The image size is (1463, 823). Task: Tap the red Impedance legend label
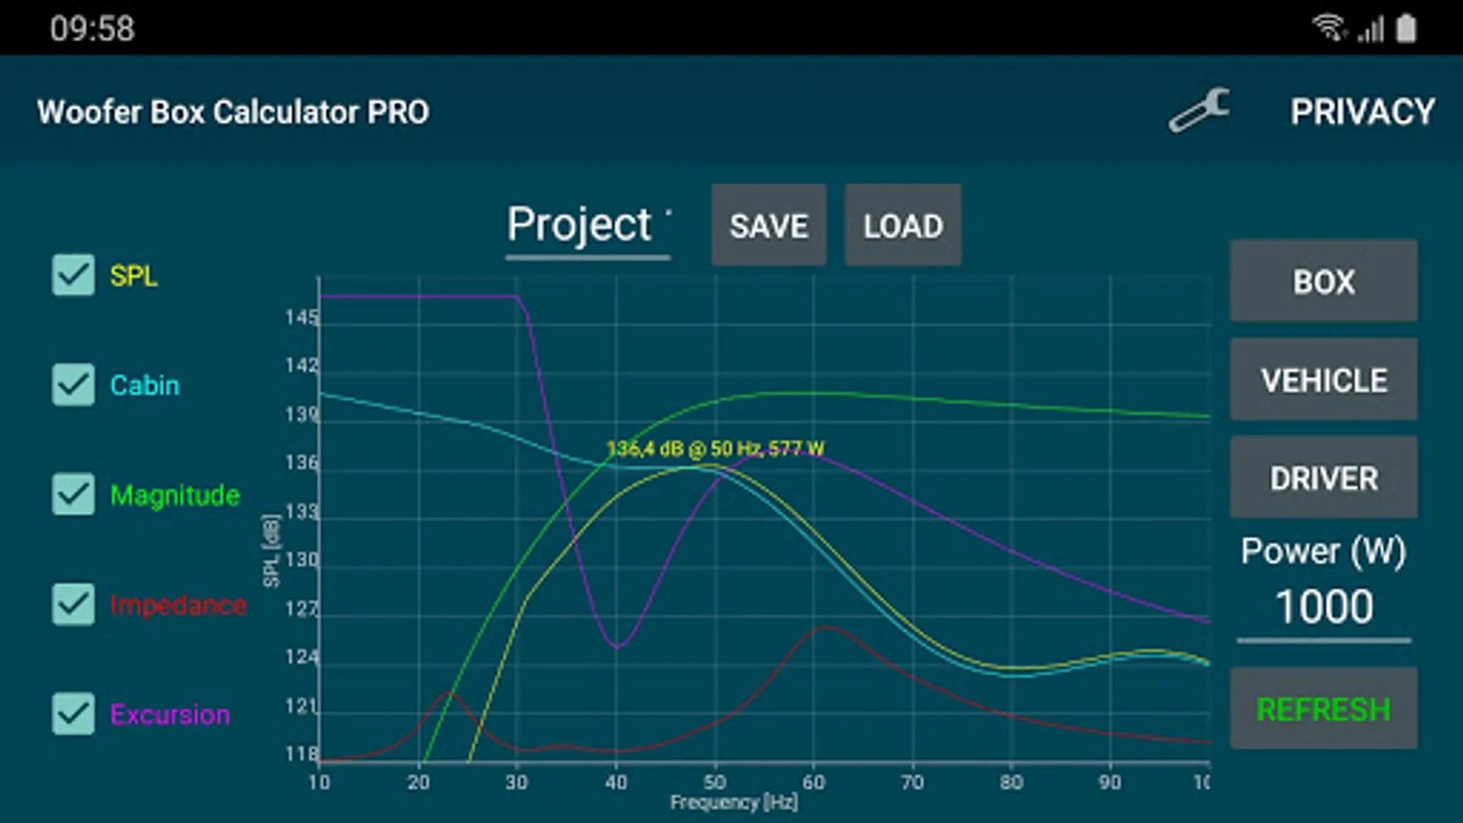(177, 604)
